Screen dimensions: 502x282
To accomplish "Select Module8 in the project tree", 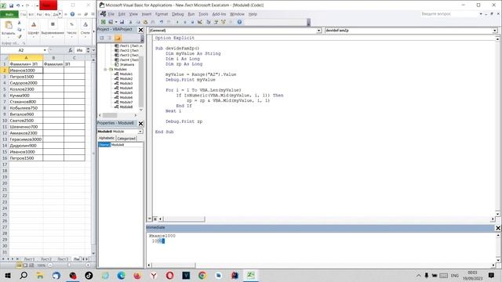I will pos(126,107).
